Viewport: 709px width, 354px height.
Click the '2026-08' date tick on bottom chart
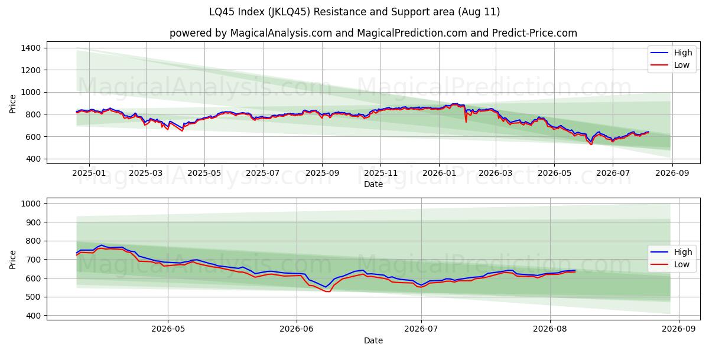[x=550, y=330]
